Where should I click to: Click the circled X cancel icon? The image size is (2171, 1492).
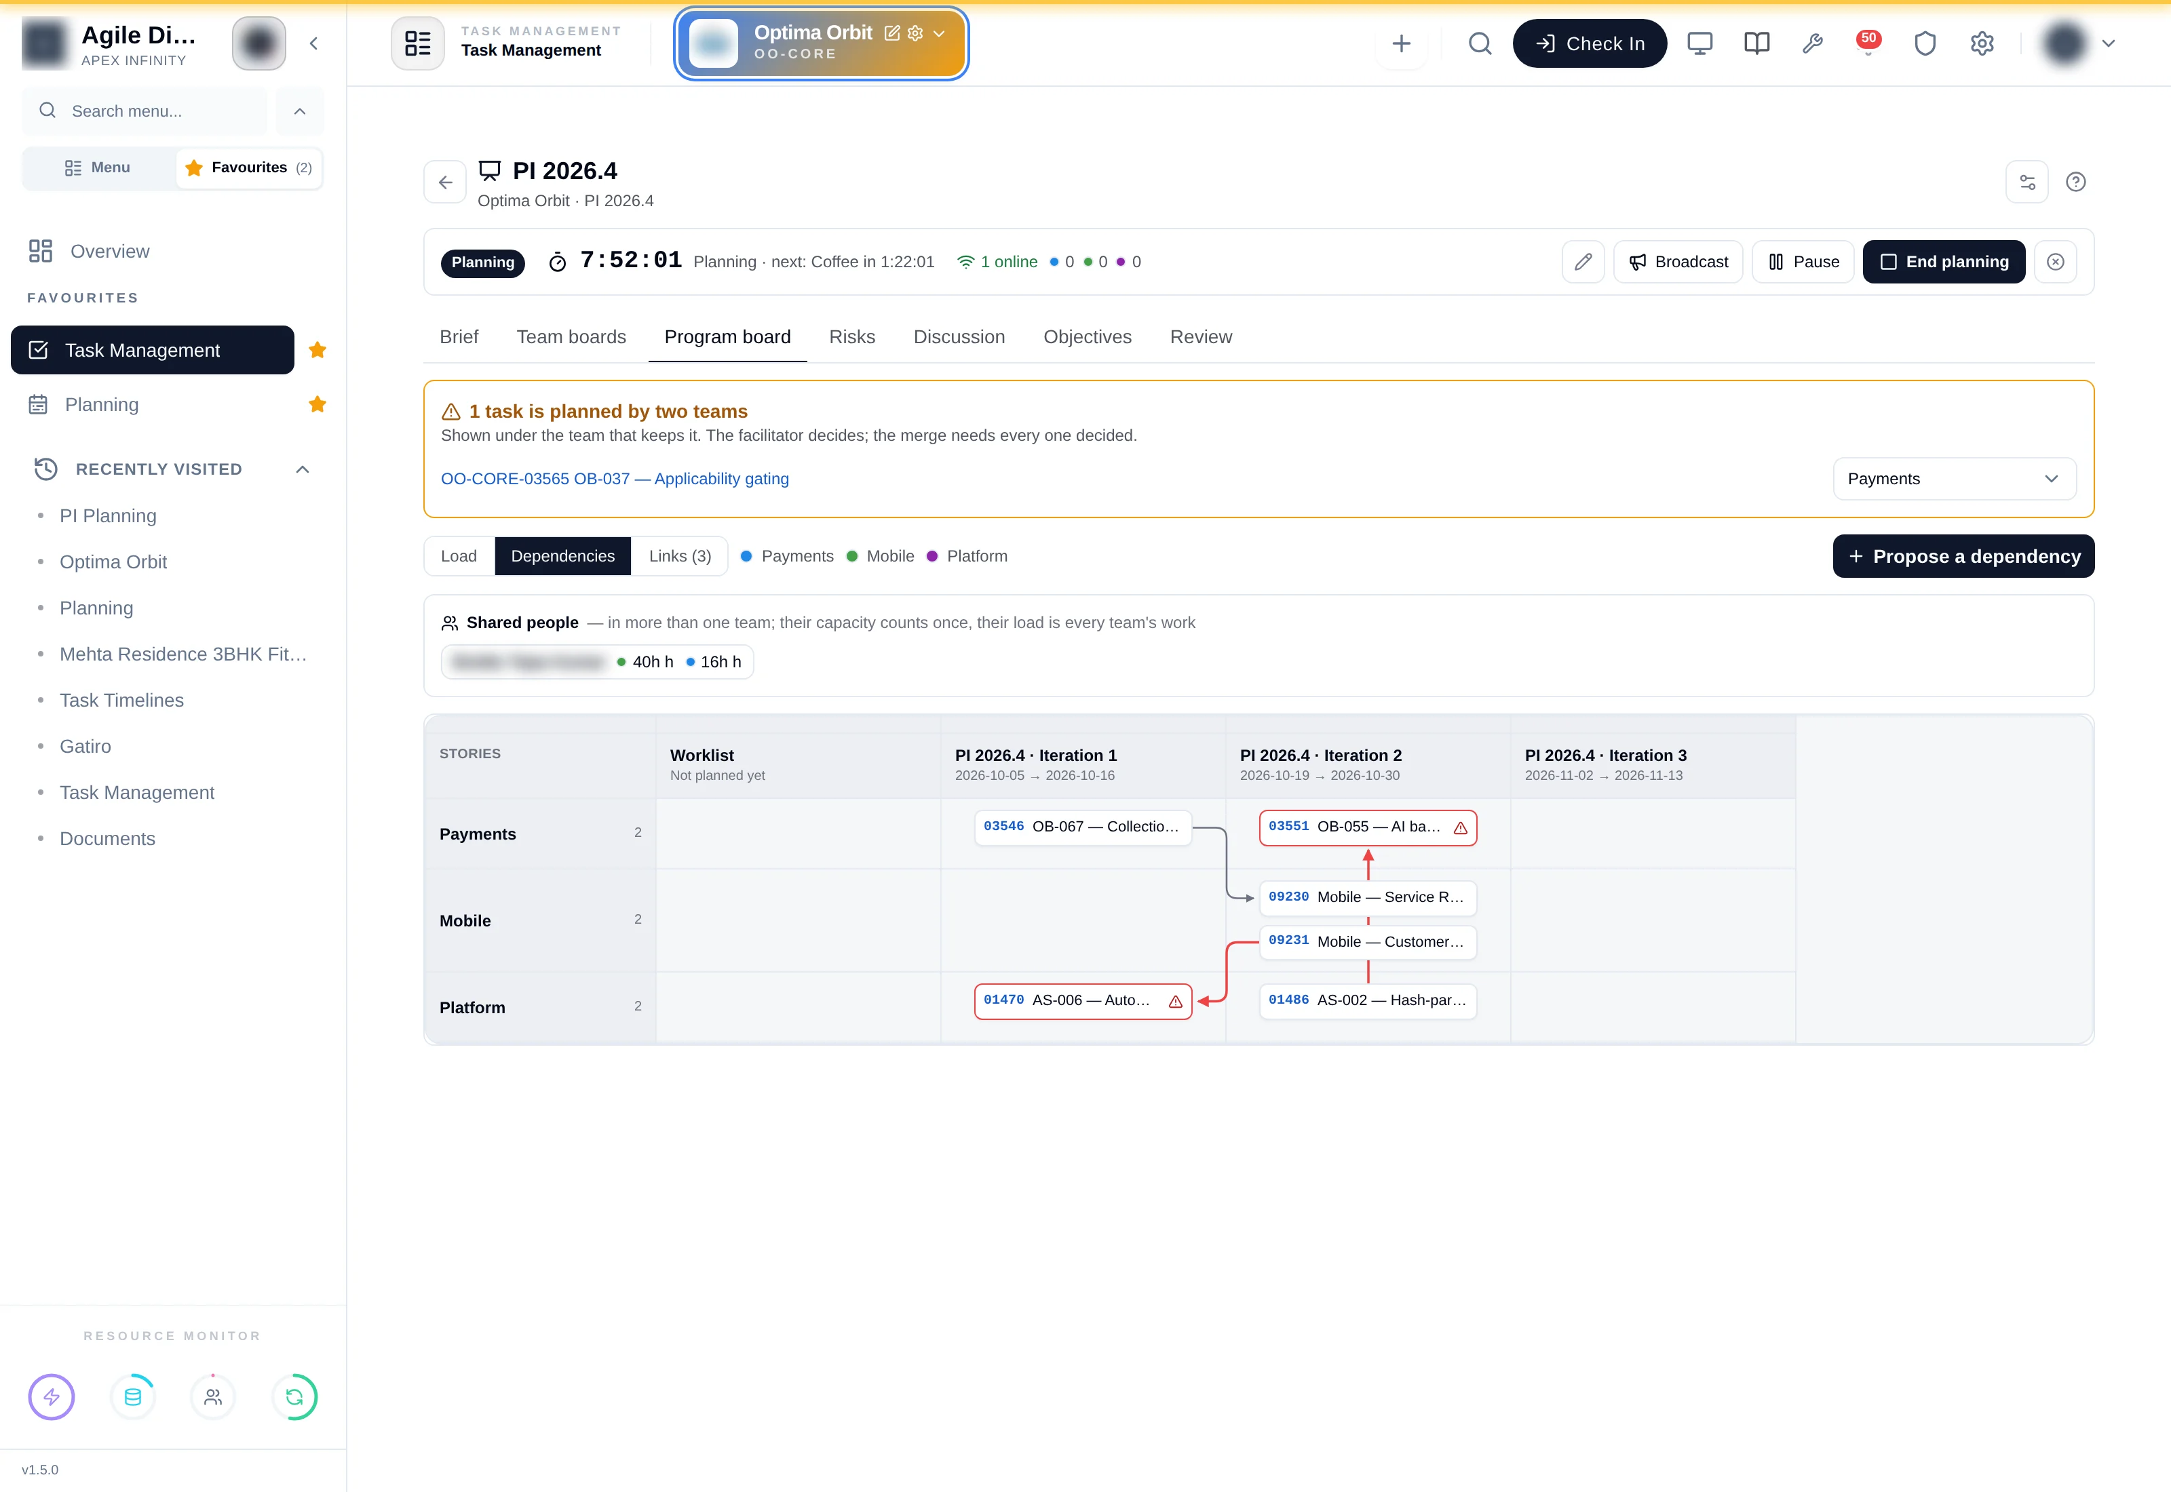(x=2055, y=262)
